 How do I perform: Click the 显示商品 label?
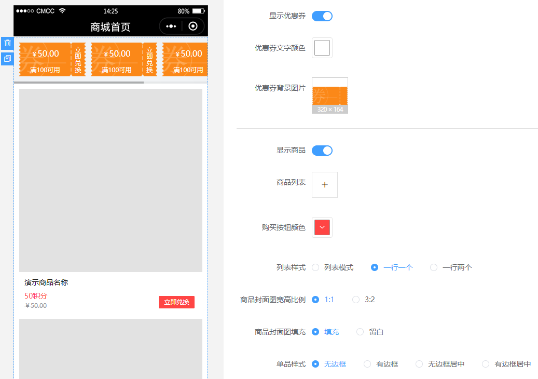point(291,150)
